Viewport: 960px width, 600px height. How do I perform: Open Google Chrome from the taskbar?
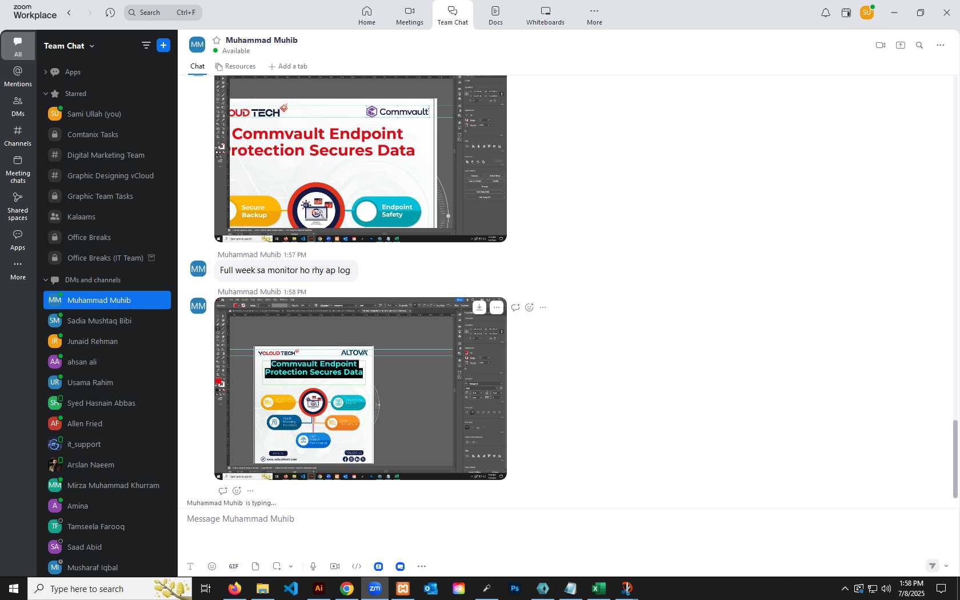[347, 589]
